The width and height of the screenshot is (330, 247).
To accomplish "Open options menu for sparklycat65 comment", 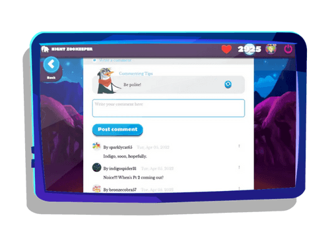I will (239, 146).
